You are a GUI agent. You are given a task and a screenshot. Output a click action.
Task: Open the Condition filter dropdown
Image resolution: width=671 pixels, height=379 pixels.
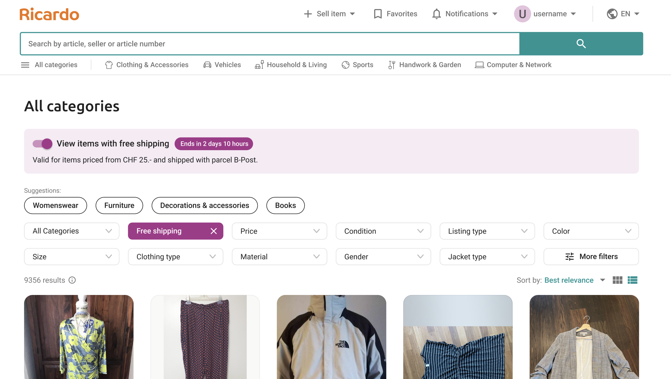click(x=383, y=231)
